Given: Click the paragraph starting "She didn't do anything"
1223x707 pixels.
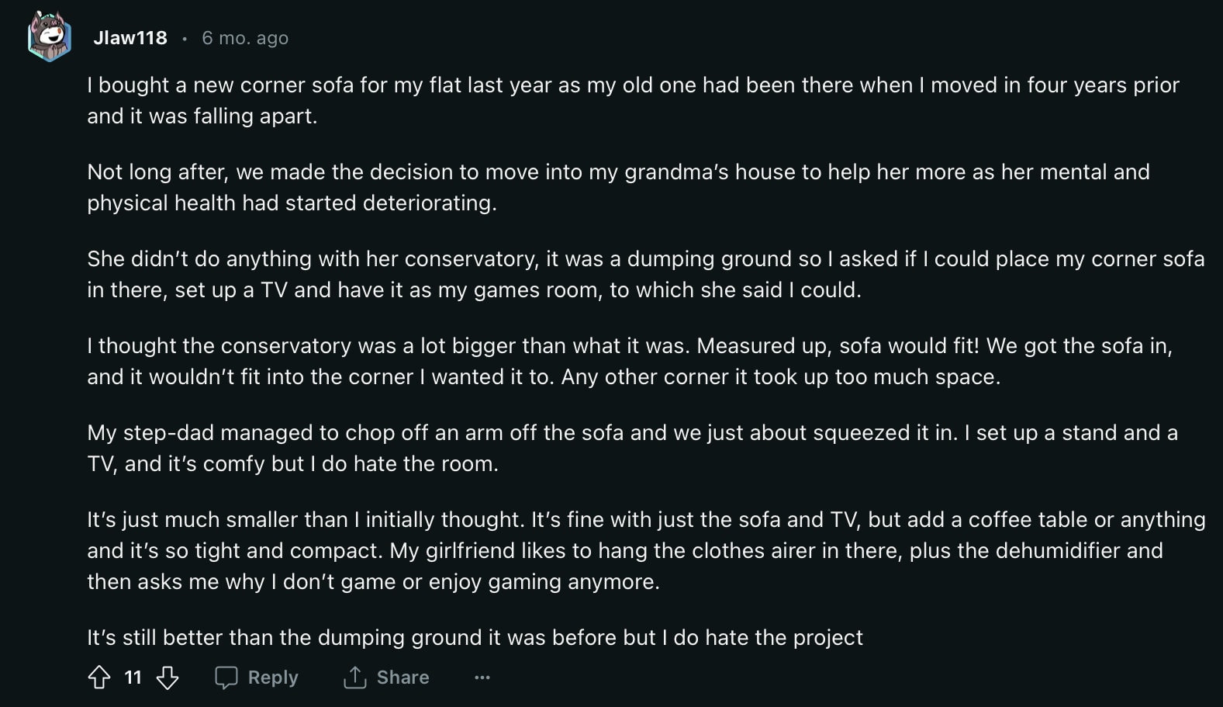Looking at the screenshot, I should click(543, 275).
